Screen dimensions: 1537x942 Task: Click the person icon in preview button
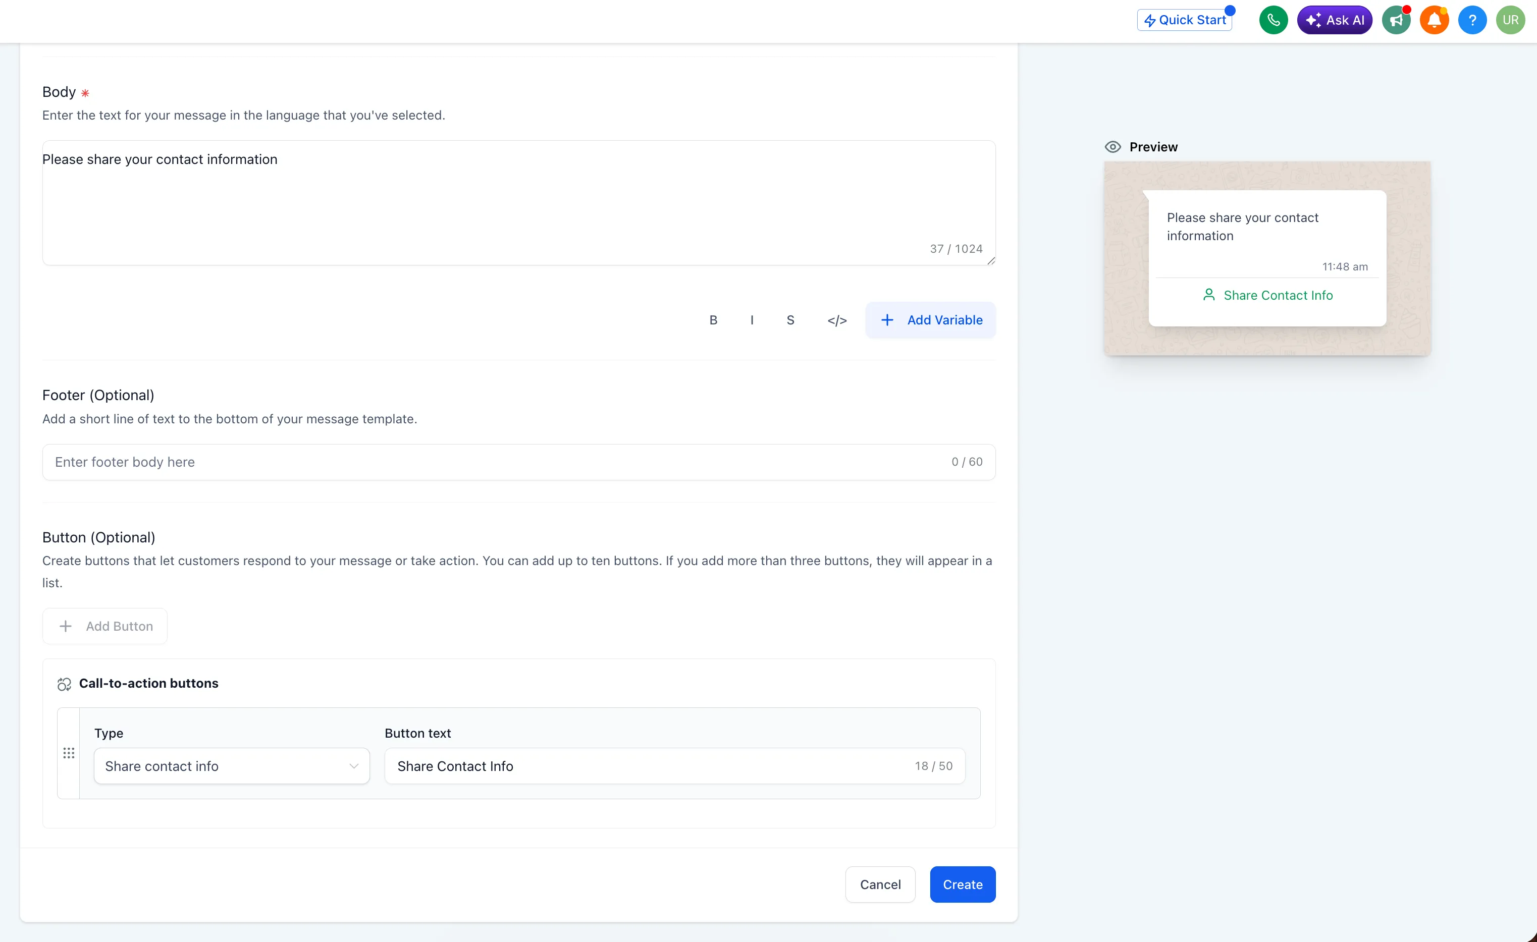pyautogui.click(x=1208, y=296)
